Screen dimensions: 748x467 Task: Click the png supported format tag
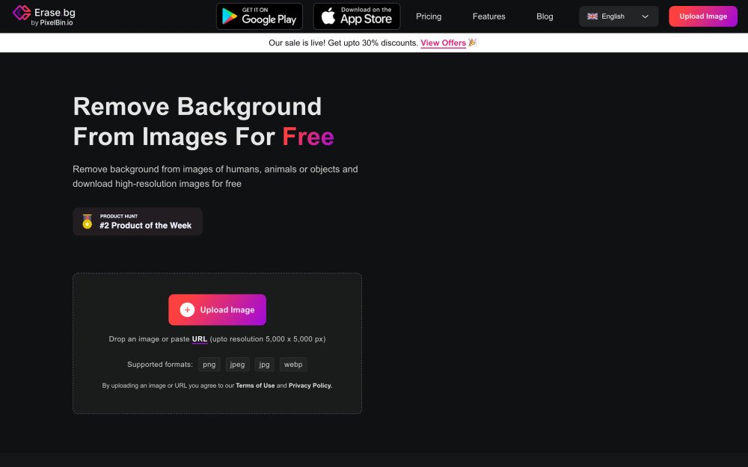click(209, 365)
